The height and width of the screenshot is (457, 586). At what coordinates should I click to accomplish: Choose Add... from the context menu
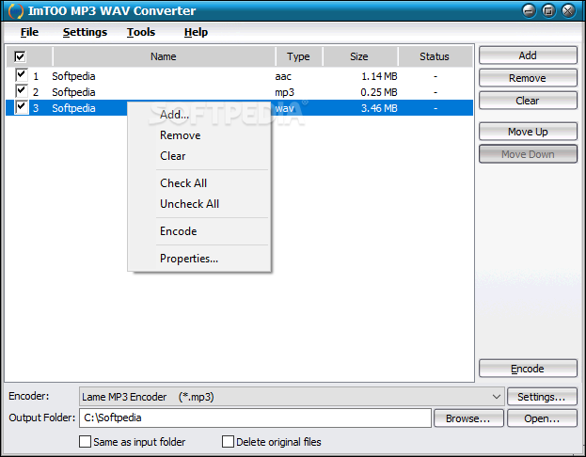pos(198,115)
